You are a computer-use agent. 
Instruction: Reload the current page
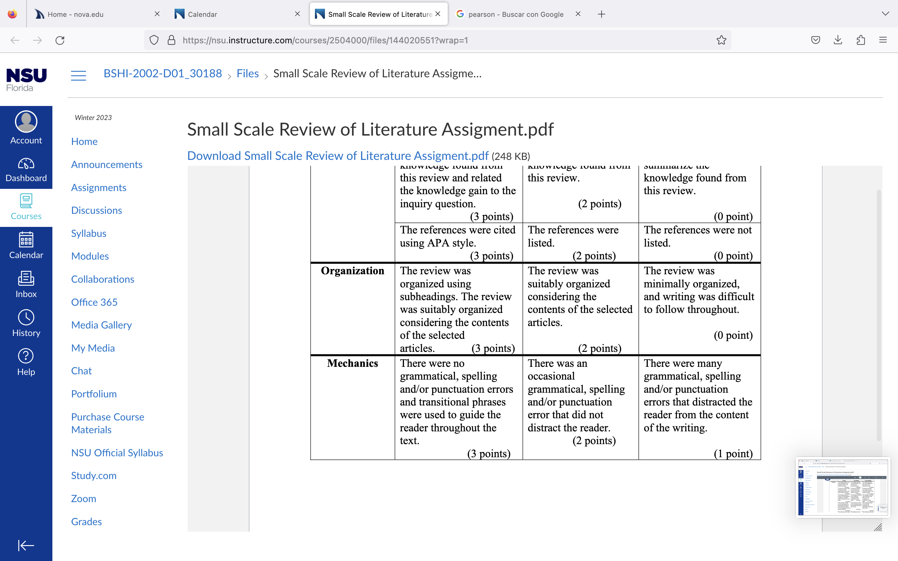(60, 40)
